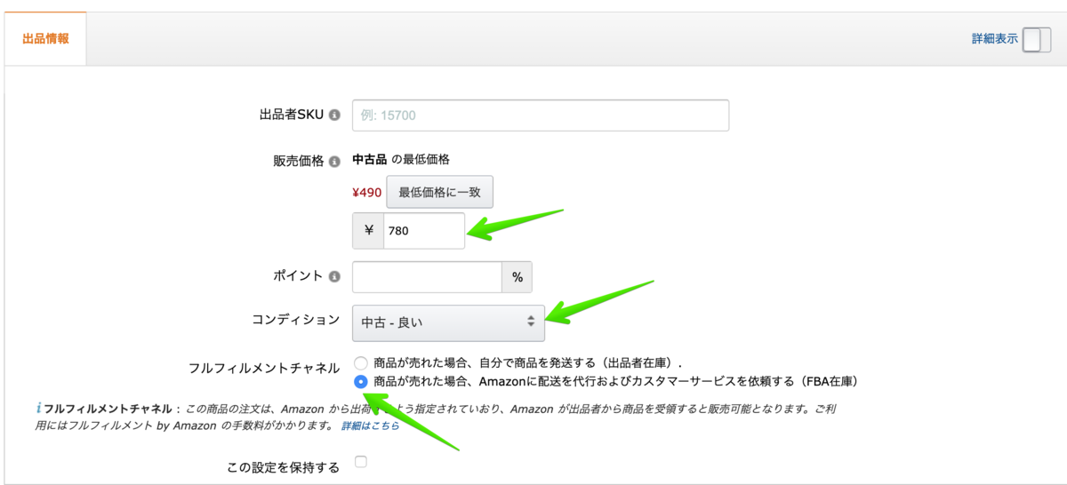This screenshot has height=485, width=1067.
Task: Select the FBA在庫 radio option
Action: (360, 382)
